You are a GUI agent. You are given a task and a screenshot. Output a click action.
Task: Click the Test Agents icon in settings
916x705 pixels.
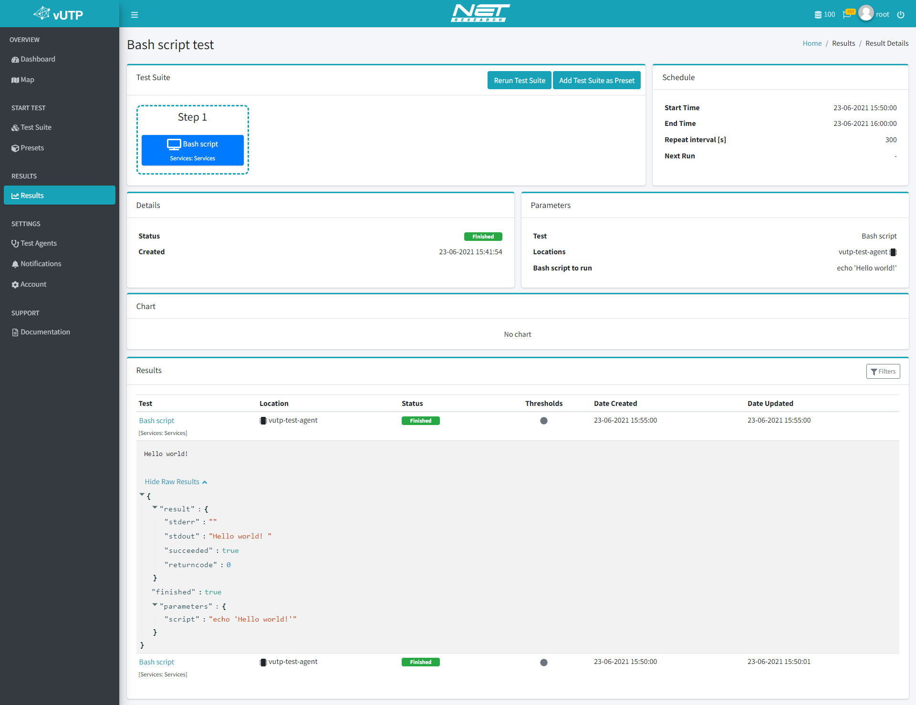coord(15,243)
